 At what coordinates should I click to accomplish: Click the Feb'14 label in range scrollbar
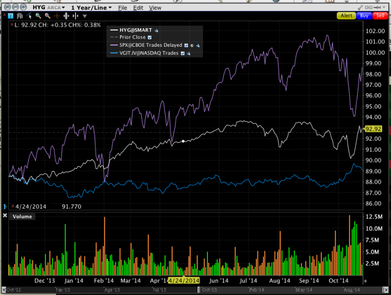coord(256,290)
